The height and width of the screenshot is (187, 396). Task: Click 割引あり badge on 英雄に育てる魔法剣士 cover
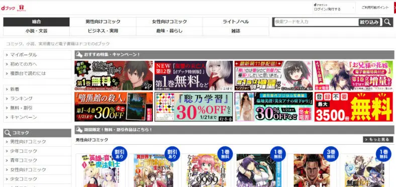pyautogui.click(x=120, y=154)
